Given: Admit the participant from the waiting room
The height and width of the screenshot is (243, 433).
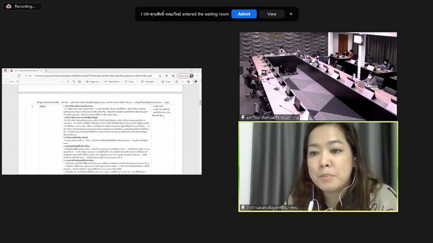Looking at the screenshot, I should 244,14.
